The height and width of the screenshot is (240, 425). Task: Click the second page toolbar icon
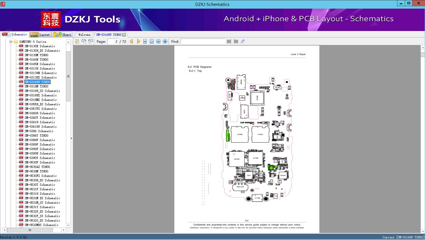coord(84,41)
